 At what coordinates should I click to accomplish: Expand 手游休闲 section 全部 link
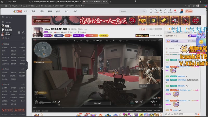pyautogui.click(x=23, y=84)
